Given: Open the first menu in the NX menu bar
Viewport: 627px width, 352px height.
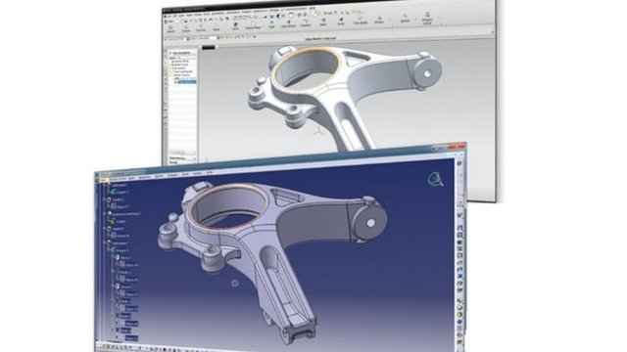Looking at the screenshot, I should [x=169, y=15].
